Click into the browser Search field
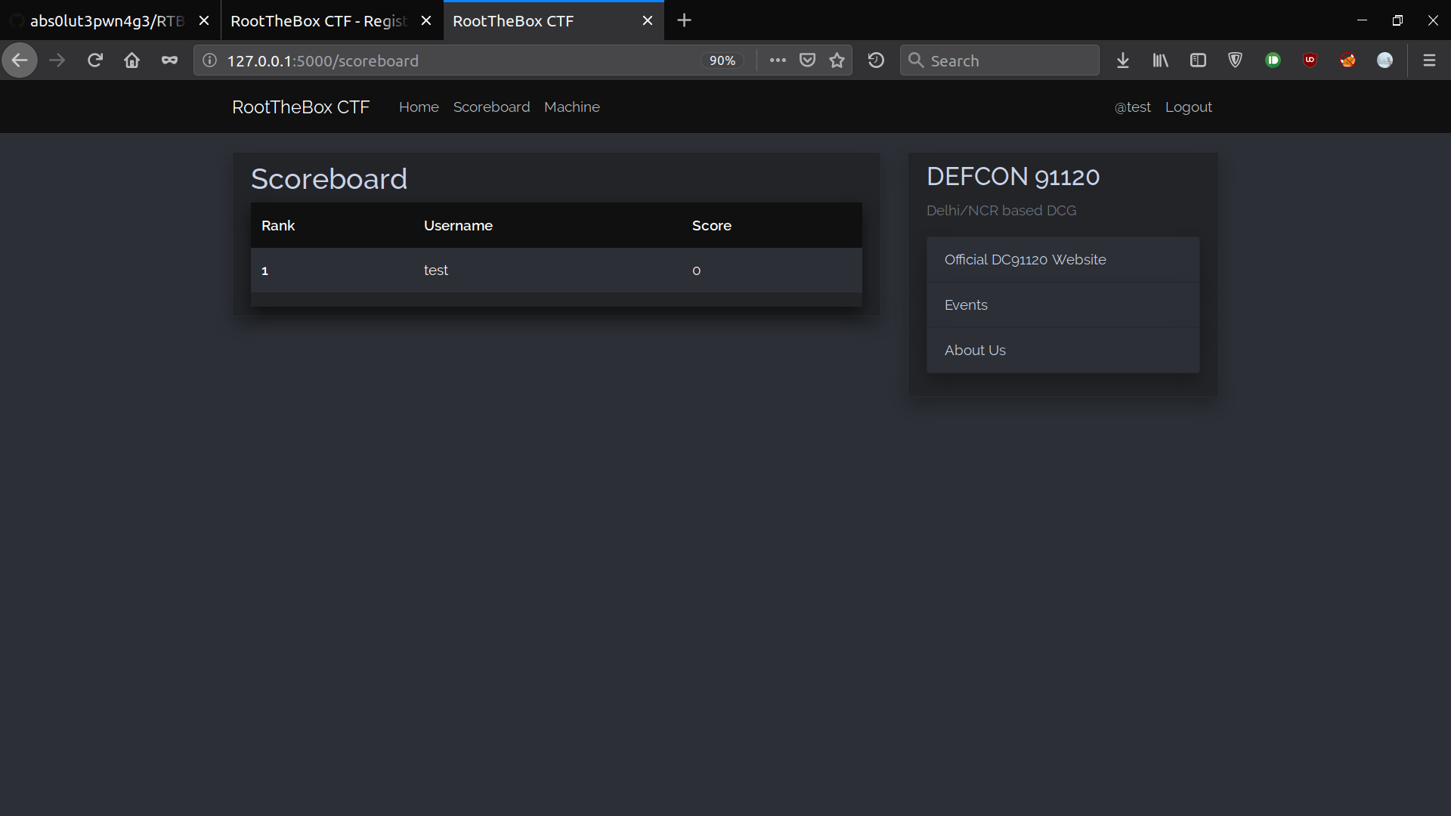 (x=1009, y=60)
